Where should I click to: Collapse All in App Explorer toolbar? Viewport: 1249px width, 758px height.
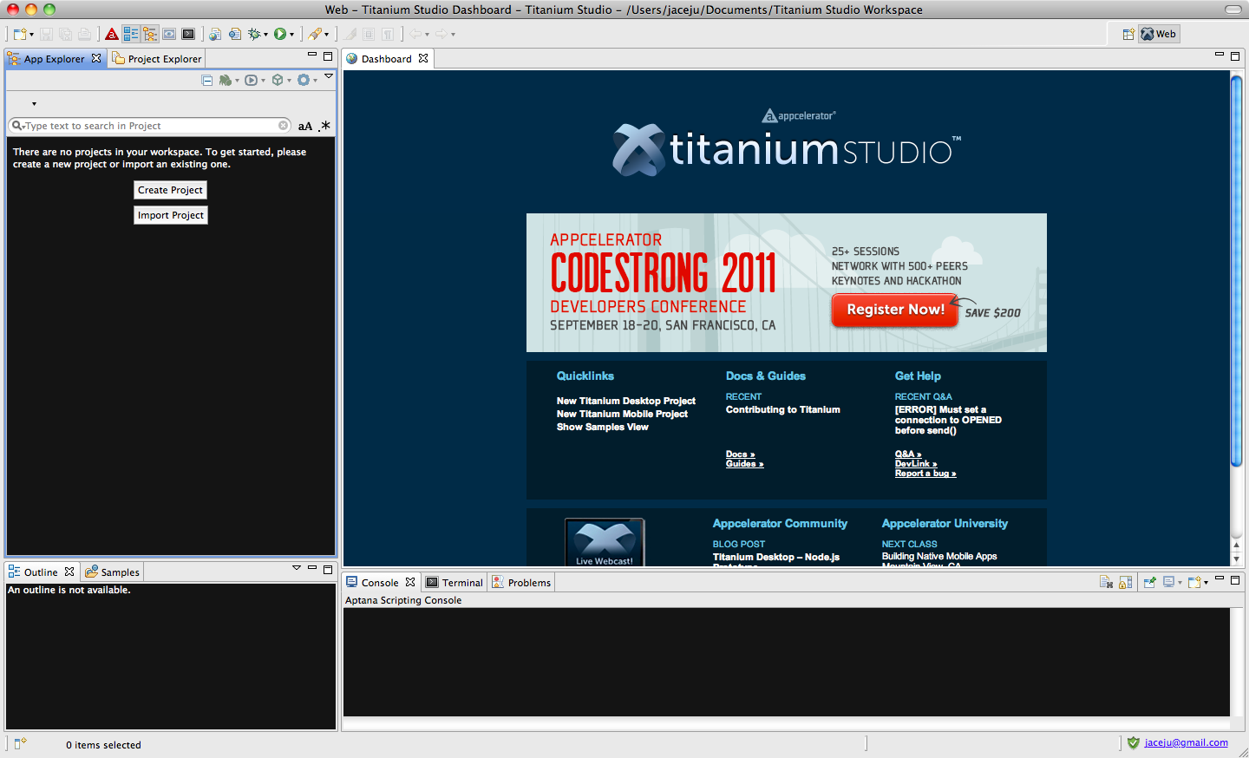207,80
